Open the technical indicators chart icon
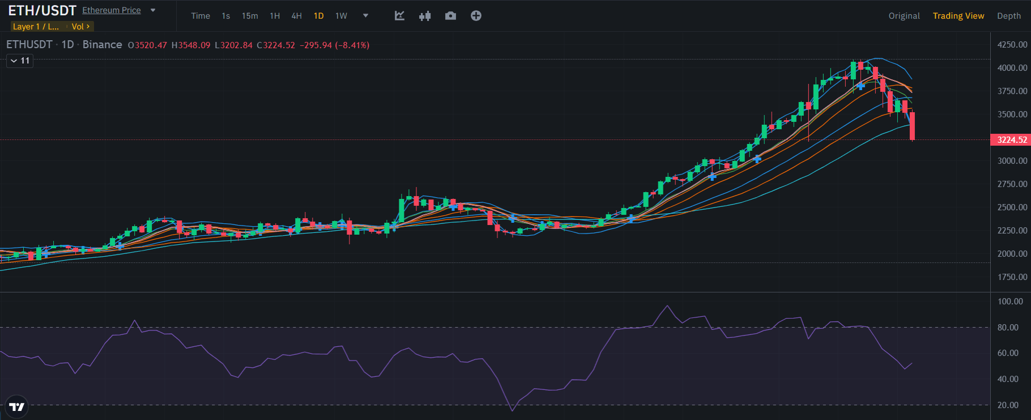Image resolution: width=1031 pixels, height=420 pixels. pos(399,16)
